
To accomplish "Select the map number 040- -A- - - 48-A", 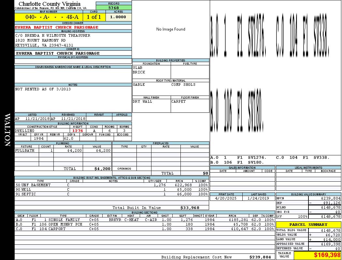I will point(52,17).
